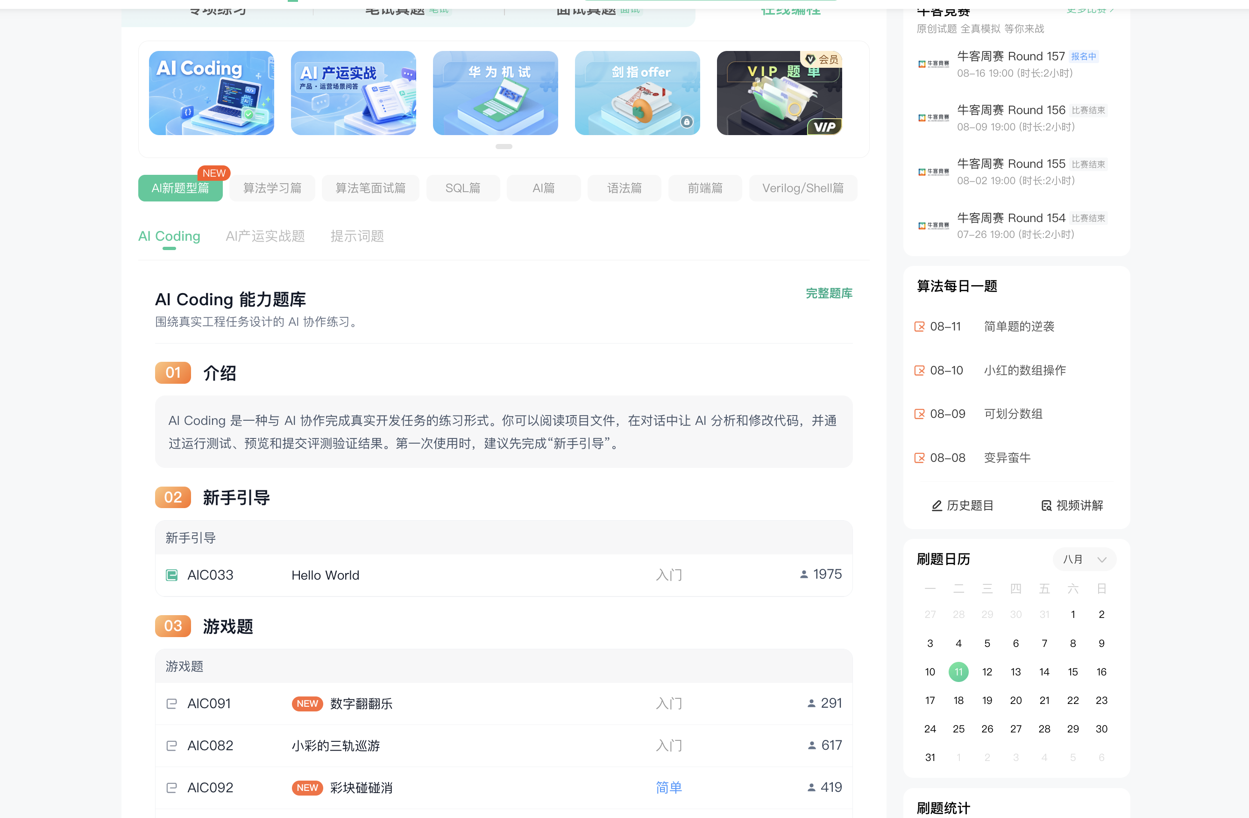The image size is (1249, 818).
Task: Click the 牛客竞赛 logo for Round 157
Action: point(934,64)
